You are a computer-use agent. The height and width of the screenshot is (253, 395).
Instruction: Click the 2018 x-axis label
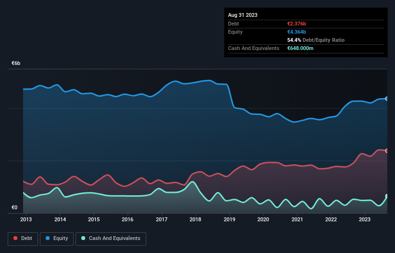[x=195, y=219]
